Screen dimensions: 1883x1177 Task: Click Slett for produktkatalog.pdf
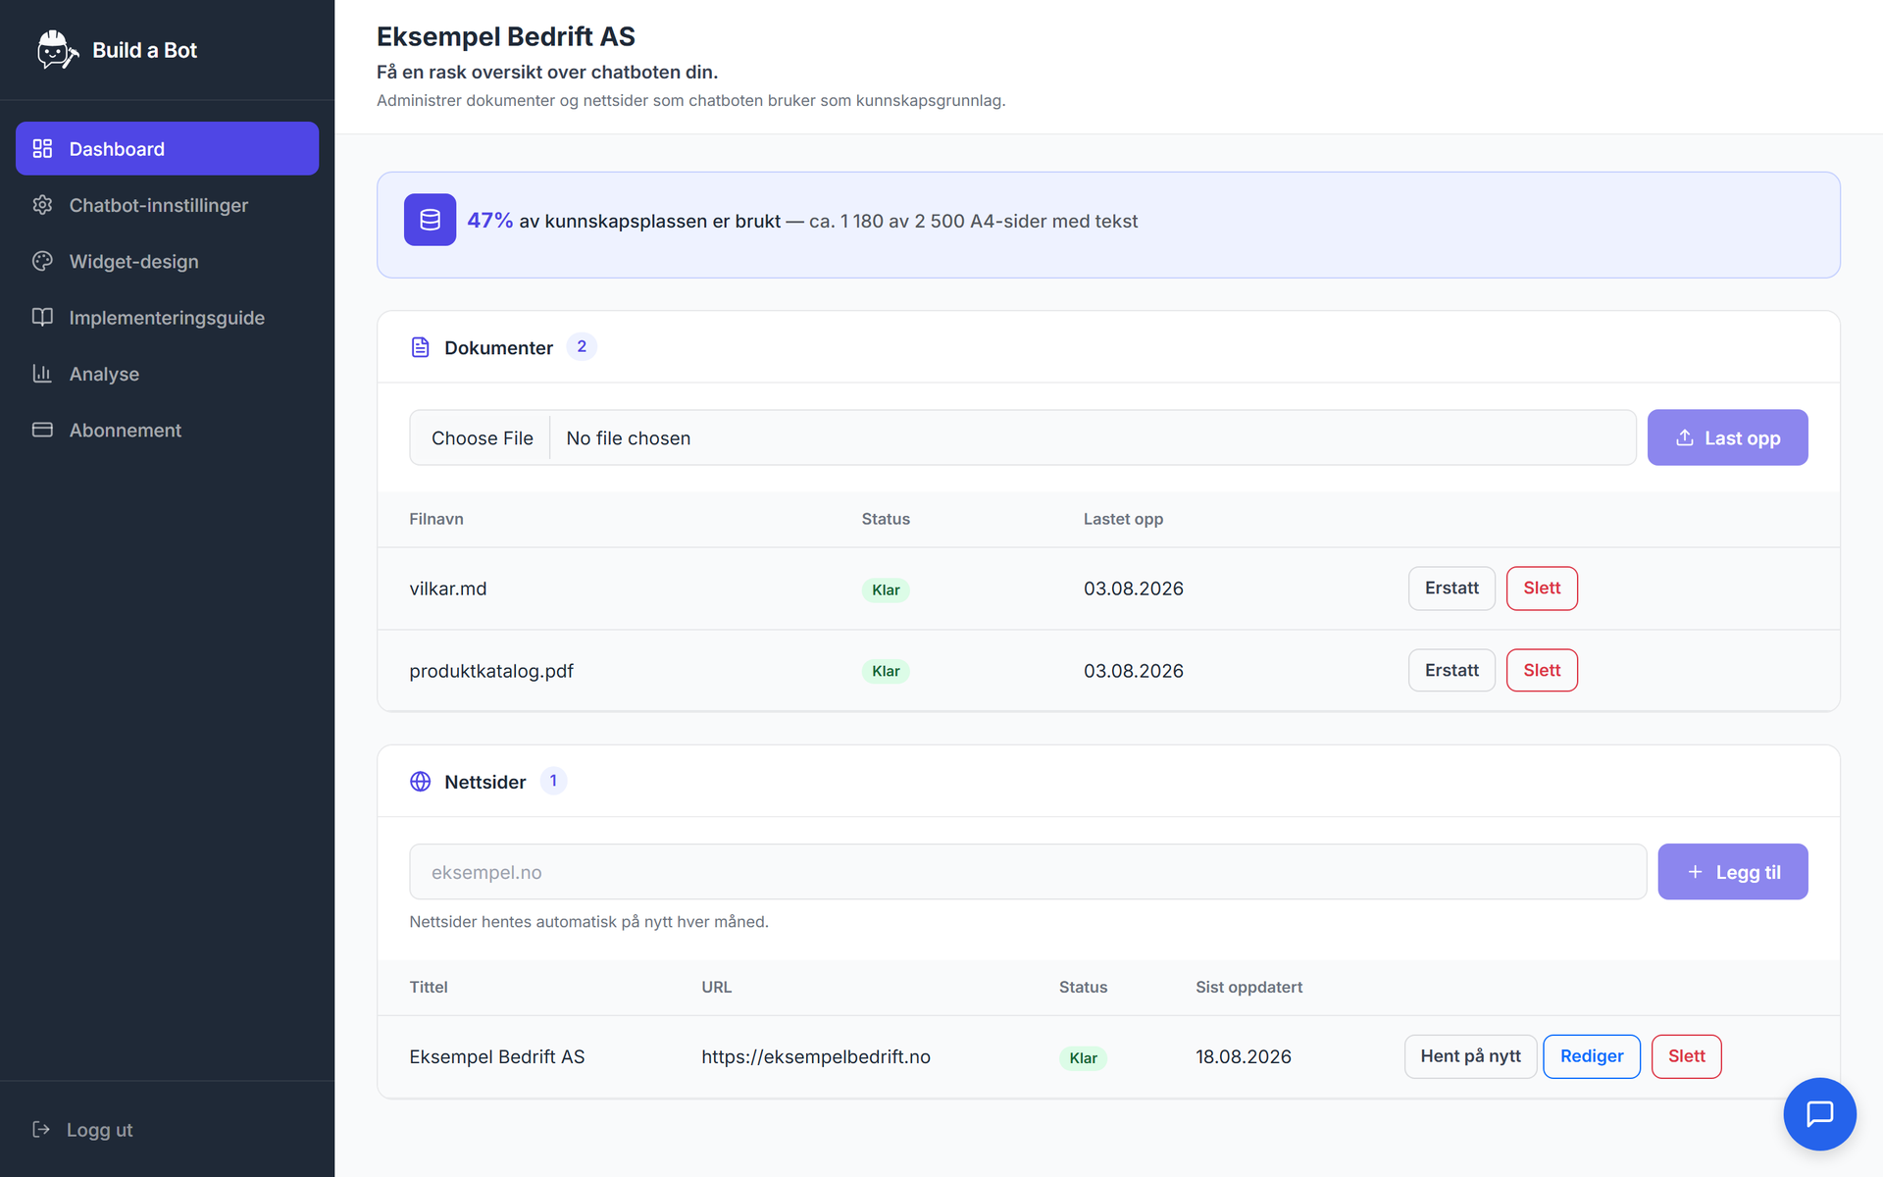pyautogui.click(x=1542, y=670)
